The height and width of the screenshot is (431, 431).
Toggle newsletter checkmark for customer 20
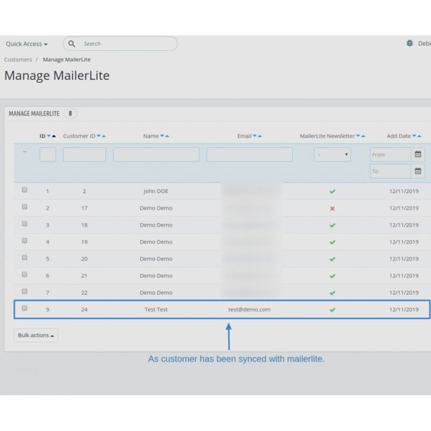(333, 259)
